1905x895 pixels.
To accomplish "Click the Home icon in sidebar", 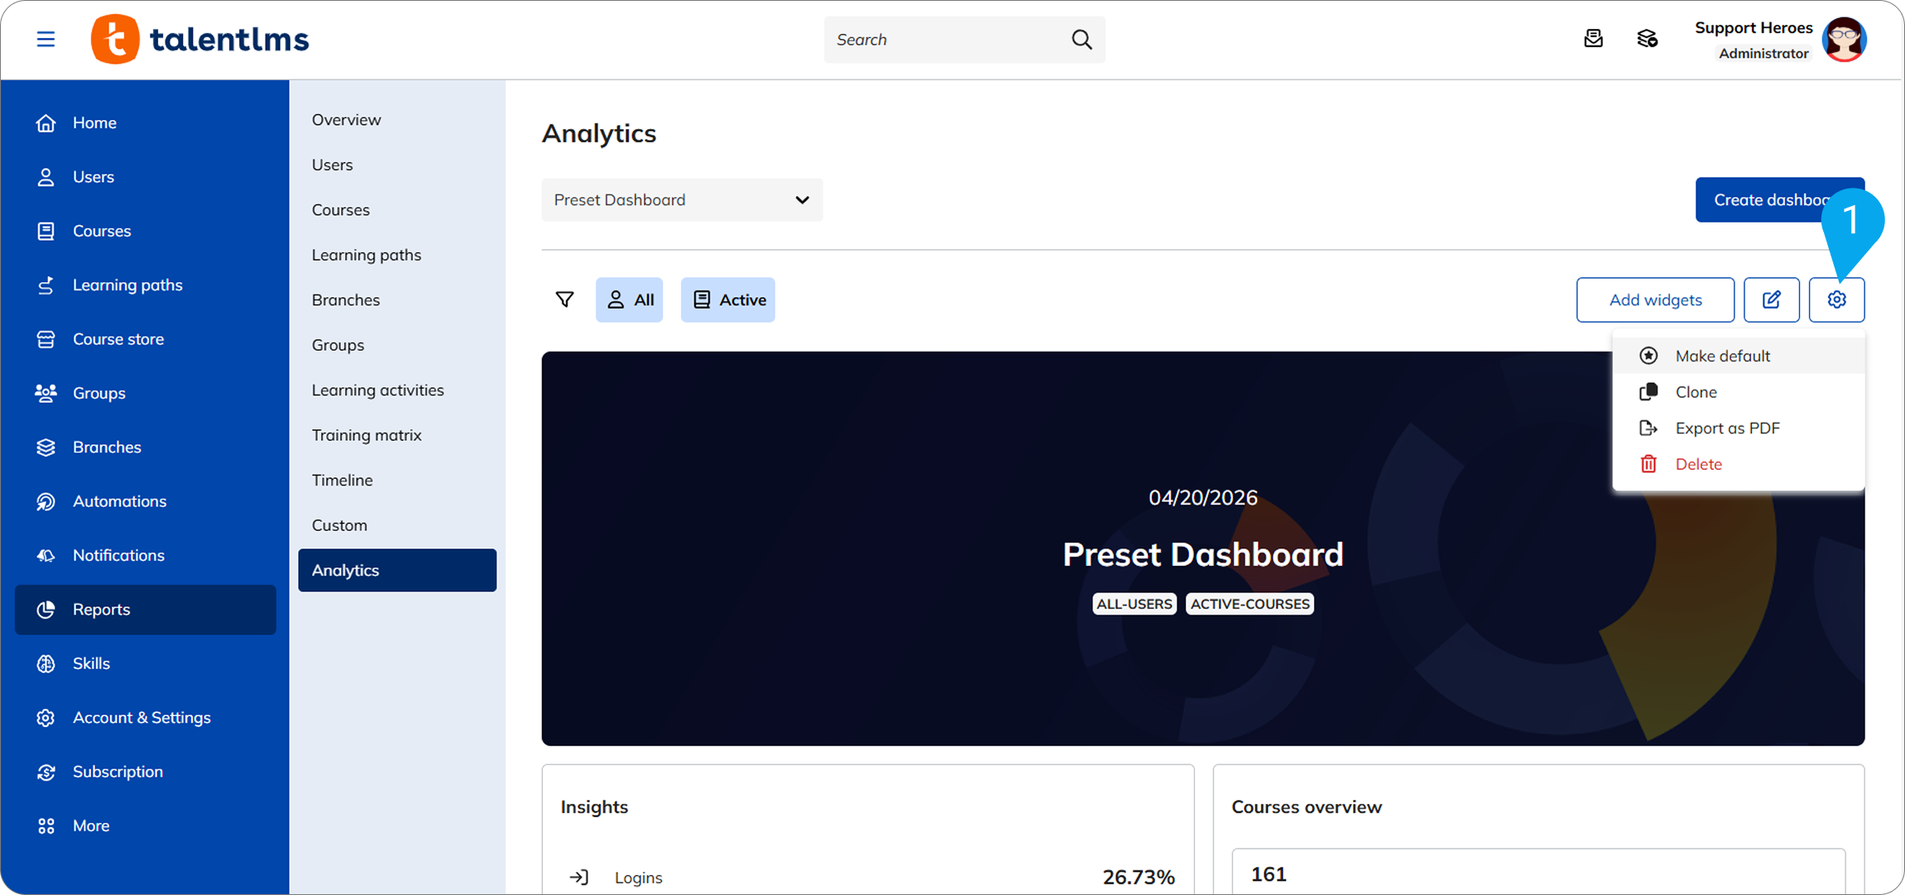I will pyautogui.click(x=46, y=122).
